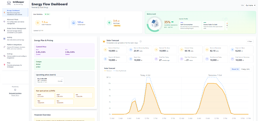Viewport: 258px width, 121px height.
Task: Click the Advanced Mode gear icon
Action: 4,22
